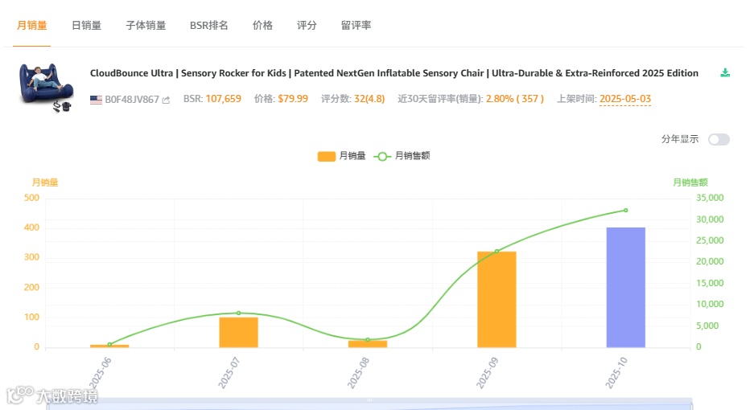Open the CloudBounce Ultra product title
Image resolution: width=750 pixels, height=410 pixels.
point(394,73)
